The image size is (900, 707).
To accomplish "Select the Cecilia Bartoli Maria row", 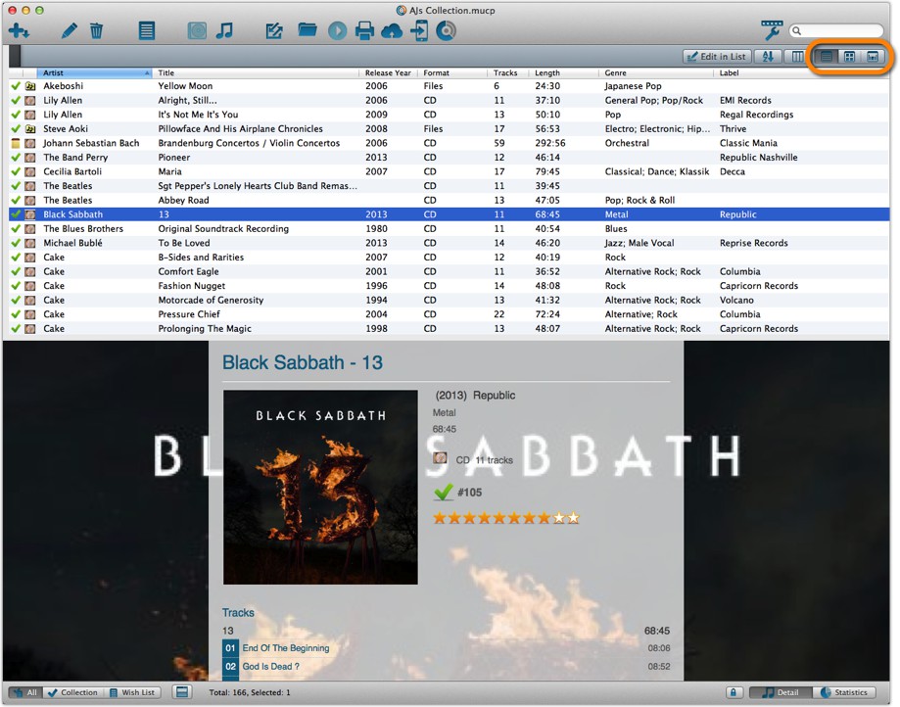I will (x=450, y=171).
